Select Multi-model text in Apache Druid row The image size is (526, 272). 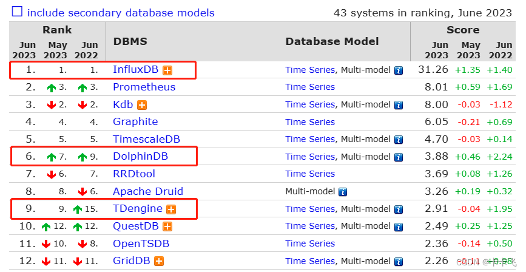tap(310, 191)
